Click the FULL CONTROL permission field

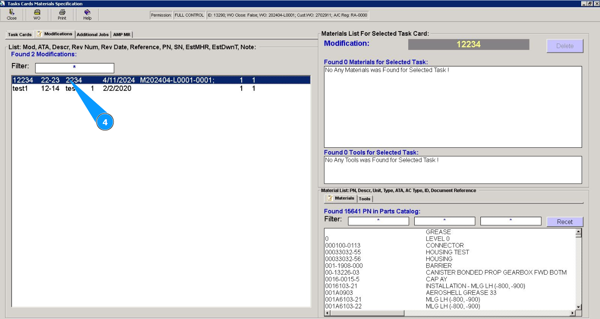click(189, 15)
